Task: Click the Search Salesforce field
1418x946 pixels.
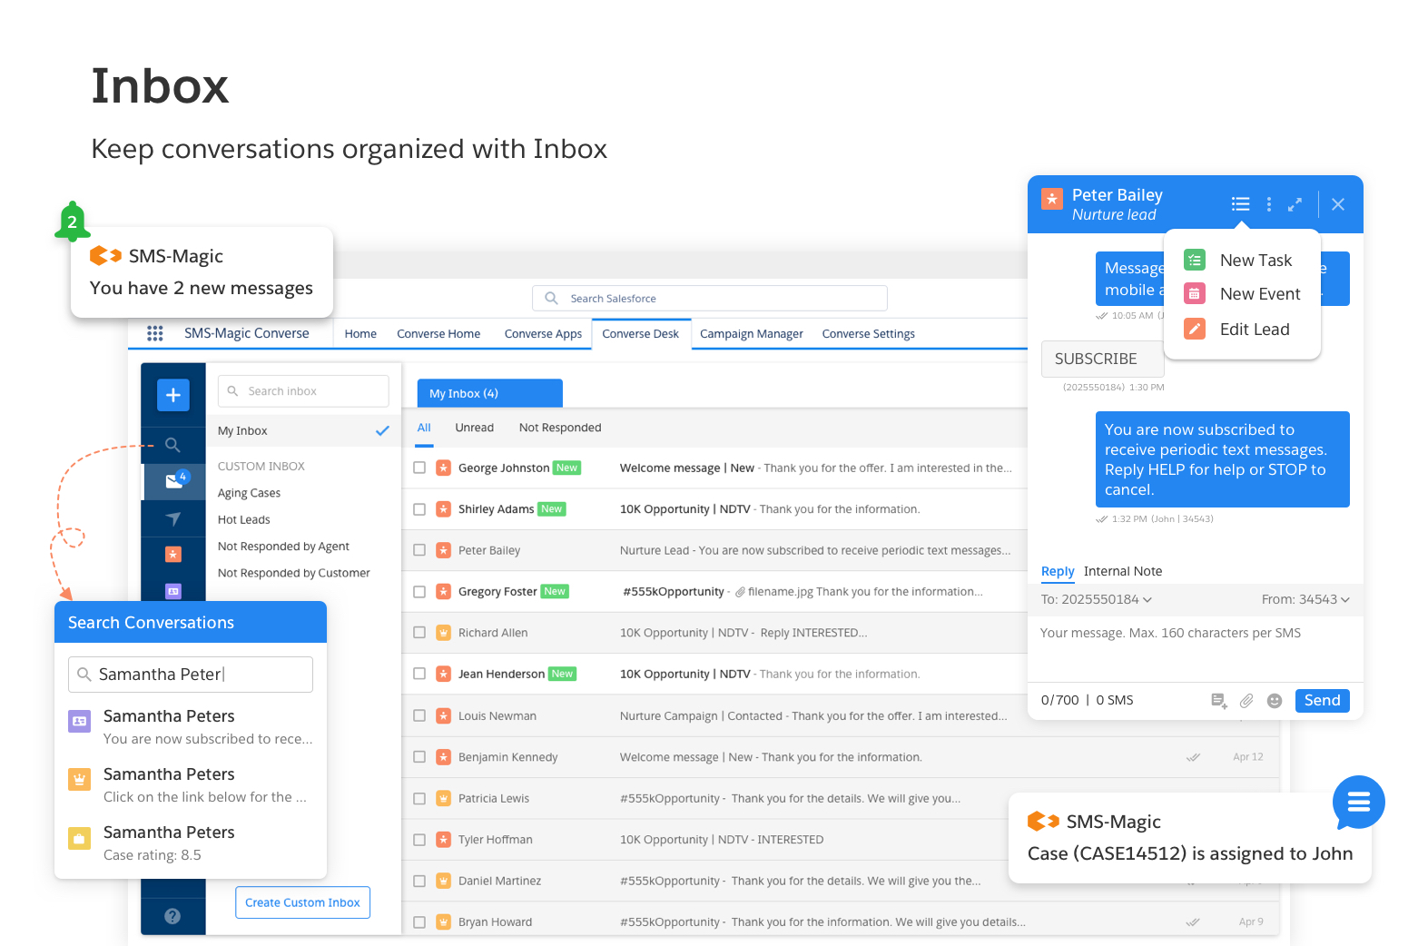Action: pyautogui.click(x=710, y=298)
